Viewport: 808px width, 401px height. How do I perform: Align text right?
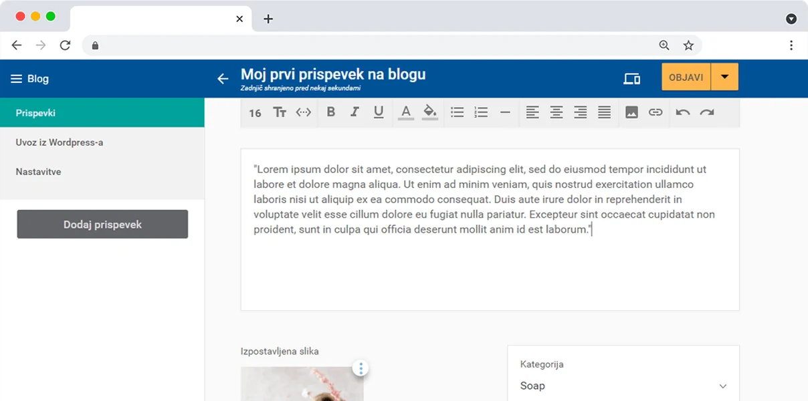(581, 112)
